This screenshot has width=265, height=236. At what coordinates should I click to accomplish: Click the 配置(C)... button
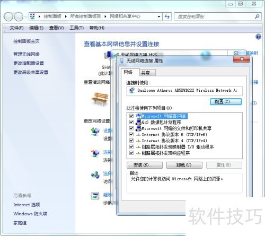[x=226, y=102]
